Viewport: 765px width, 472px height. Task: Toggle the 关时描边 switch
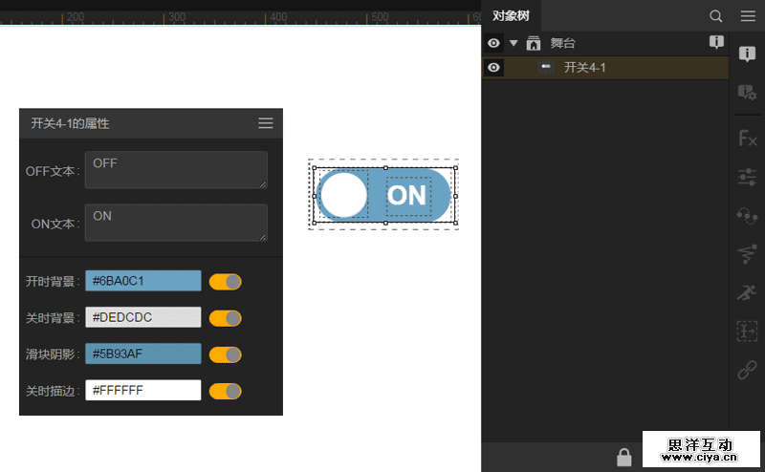(226, 391)
